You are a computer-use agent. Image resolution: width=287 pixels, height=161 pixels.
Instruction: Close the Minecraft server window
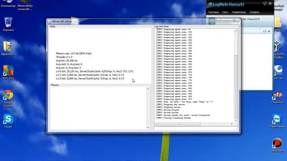tap(234, 21)
